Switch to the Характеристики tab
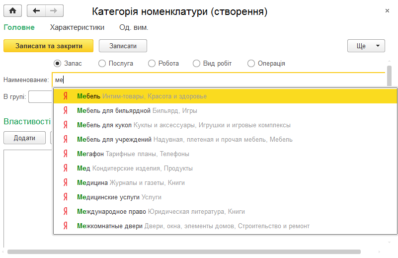Screen dimensions: 398x258 point(77,27)
